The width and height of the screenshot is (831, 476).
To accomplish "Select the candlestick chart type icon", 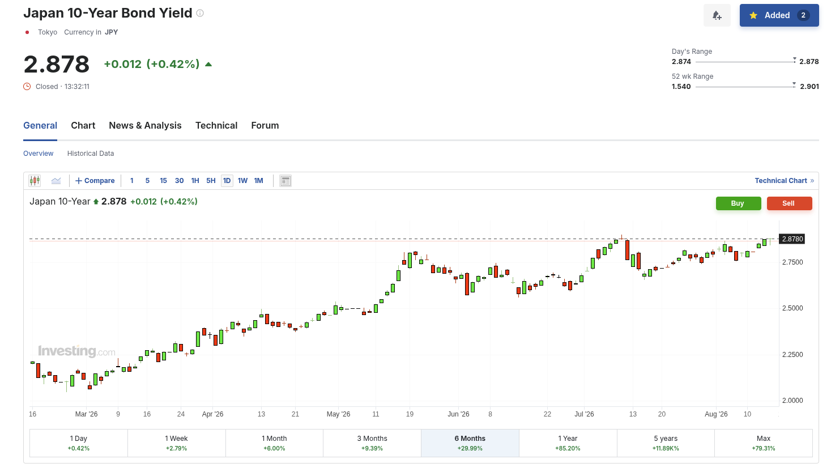I will [35, 181].
